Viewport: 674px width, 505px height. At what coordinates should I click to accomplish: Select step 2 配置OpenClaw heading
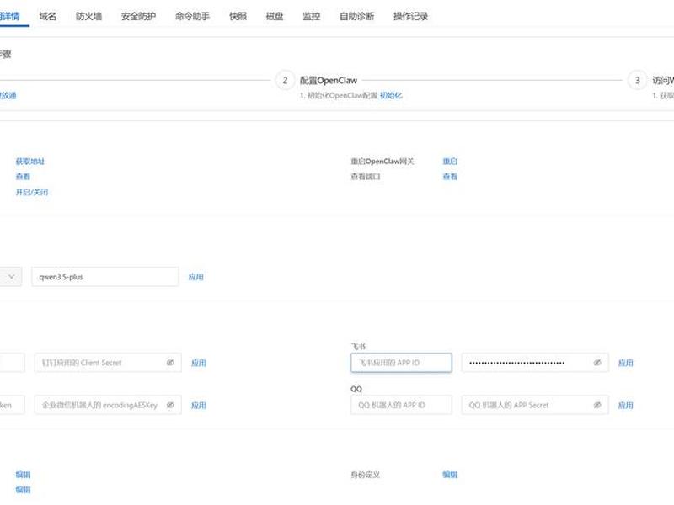pyautogui.click(x=329, y=80)
